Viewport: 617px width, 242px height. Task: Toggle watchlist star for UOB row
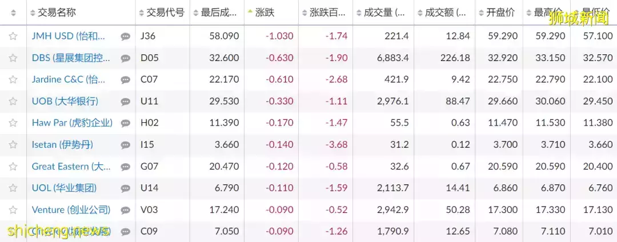[x=13, y=102]
